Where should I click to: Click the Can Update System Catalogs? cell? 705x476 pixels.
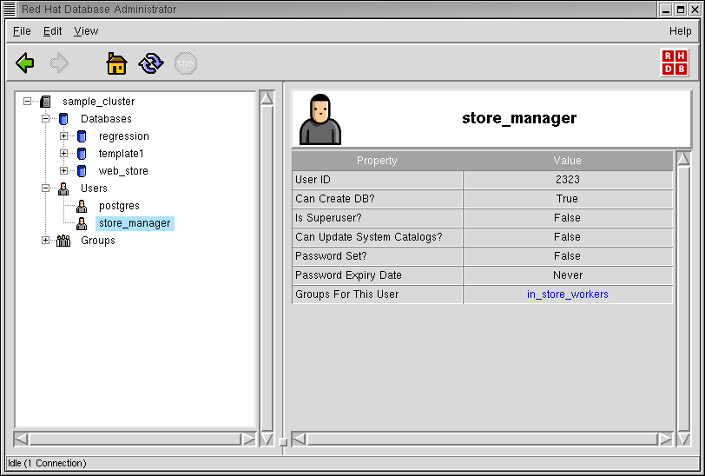click(x=378, y=237)
